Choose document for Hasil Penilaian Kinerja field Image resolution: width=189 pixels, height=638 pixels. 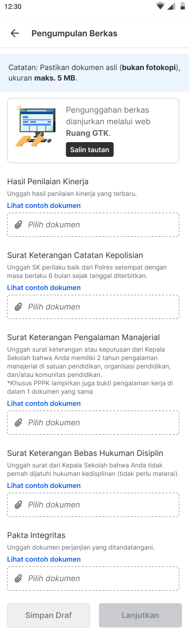[x=93, y=225]
